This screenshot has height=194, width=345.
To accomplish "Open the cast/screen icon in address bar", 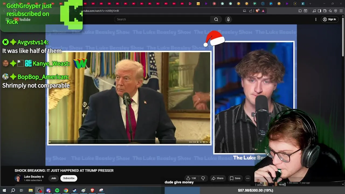I will click(x=244, y=11).
